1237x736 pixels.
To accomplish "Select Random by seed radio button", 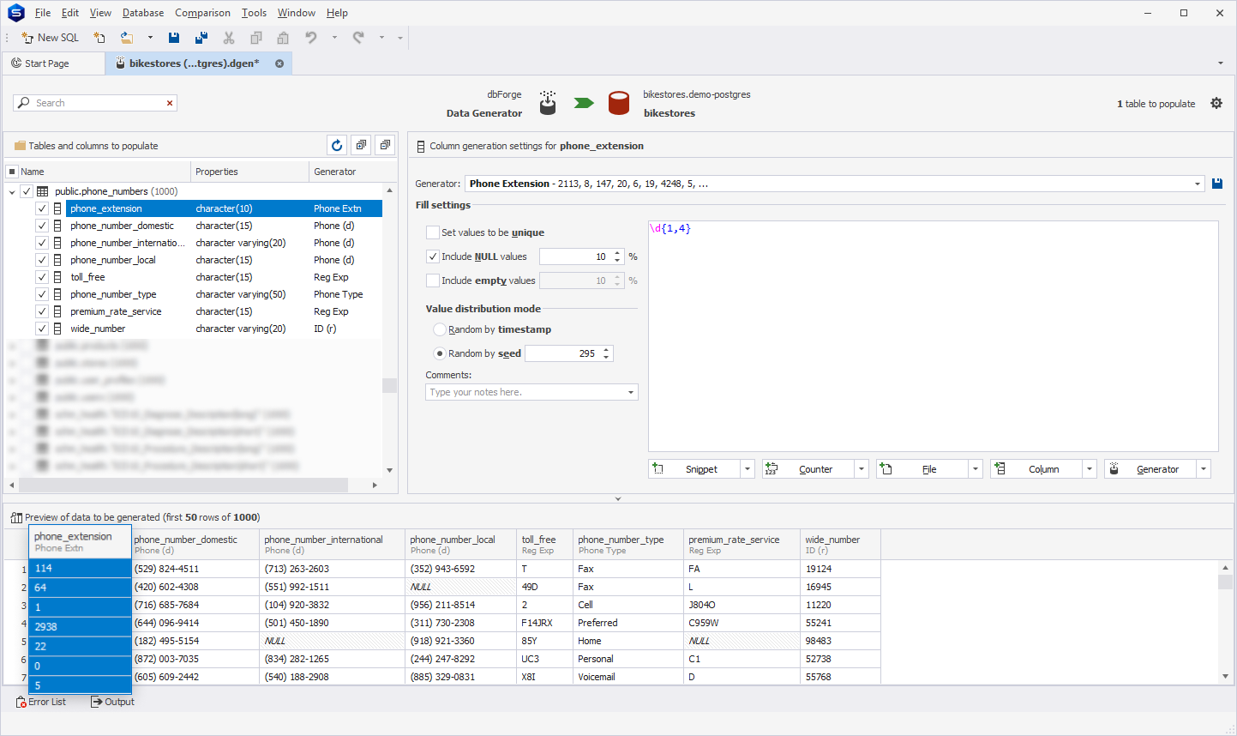I will 440,353.
